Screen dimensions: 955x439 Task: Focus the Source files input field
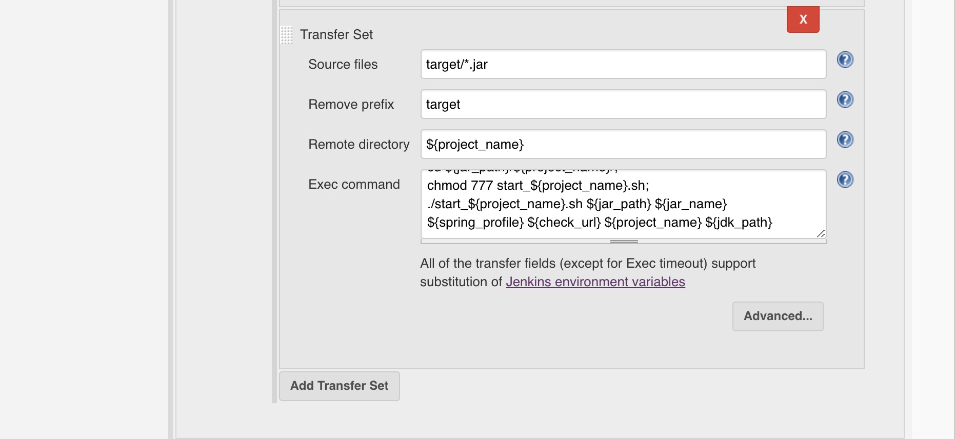click(624, 64)
